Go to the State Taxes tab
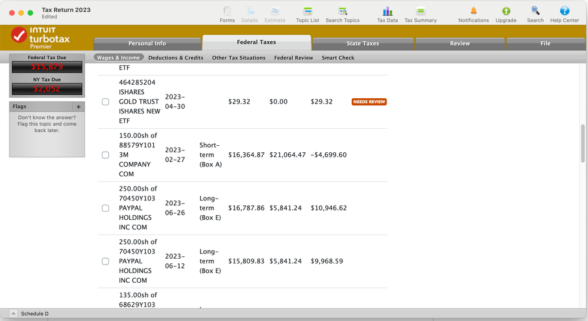Image resolution: width=588 pixels, height=321 pixels. pyautogui.click(x=362, y=44)
